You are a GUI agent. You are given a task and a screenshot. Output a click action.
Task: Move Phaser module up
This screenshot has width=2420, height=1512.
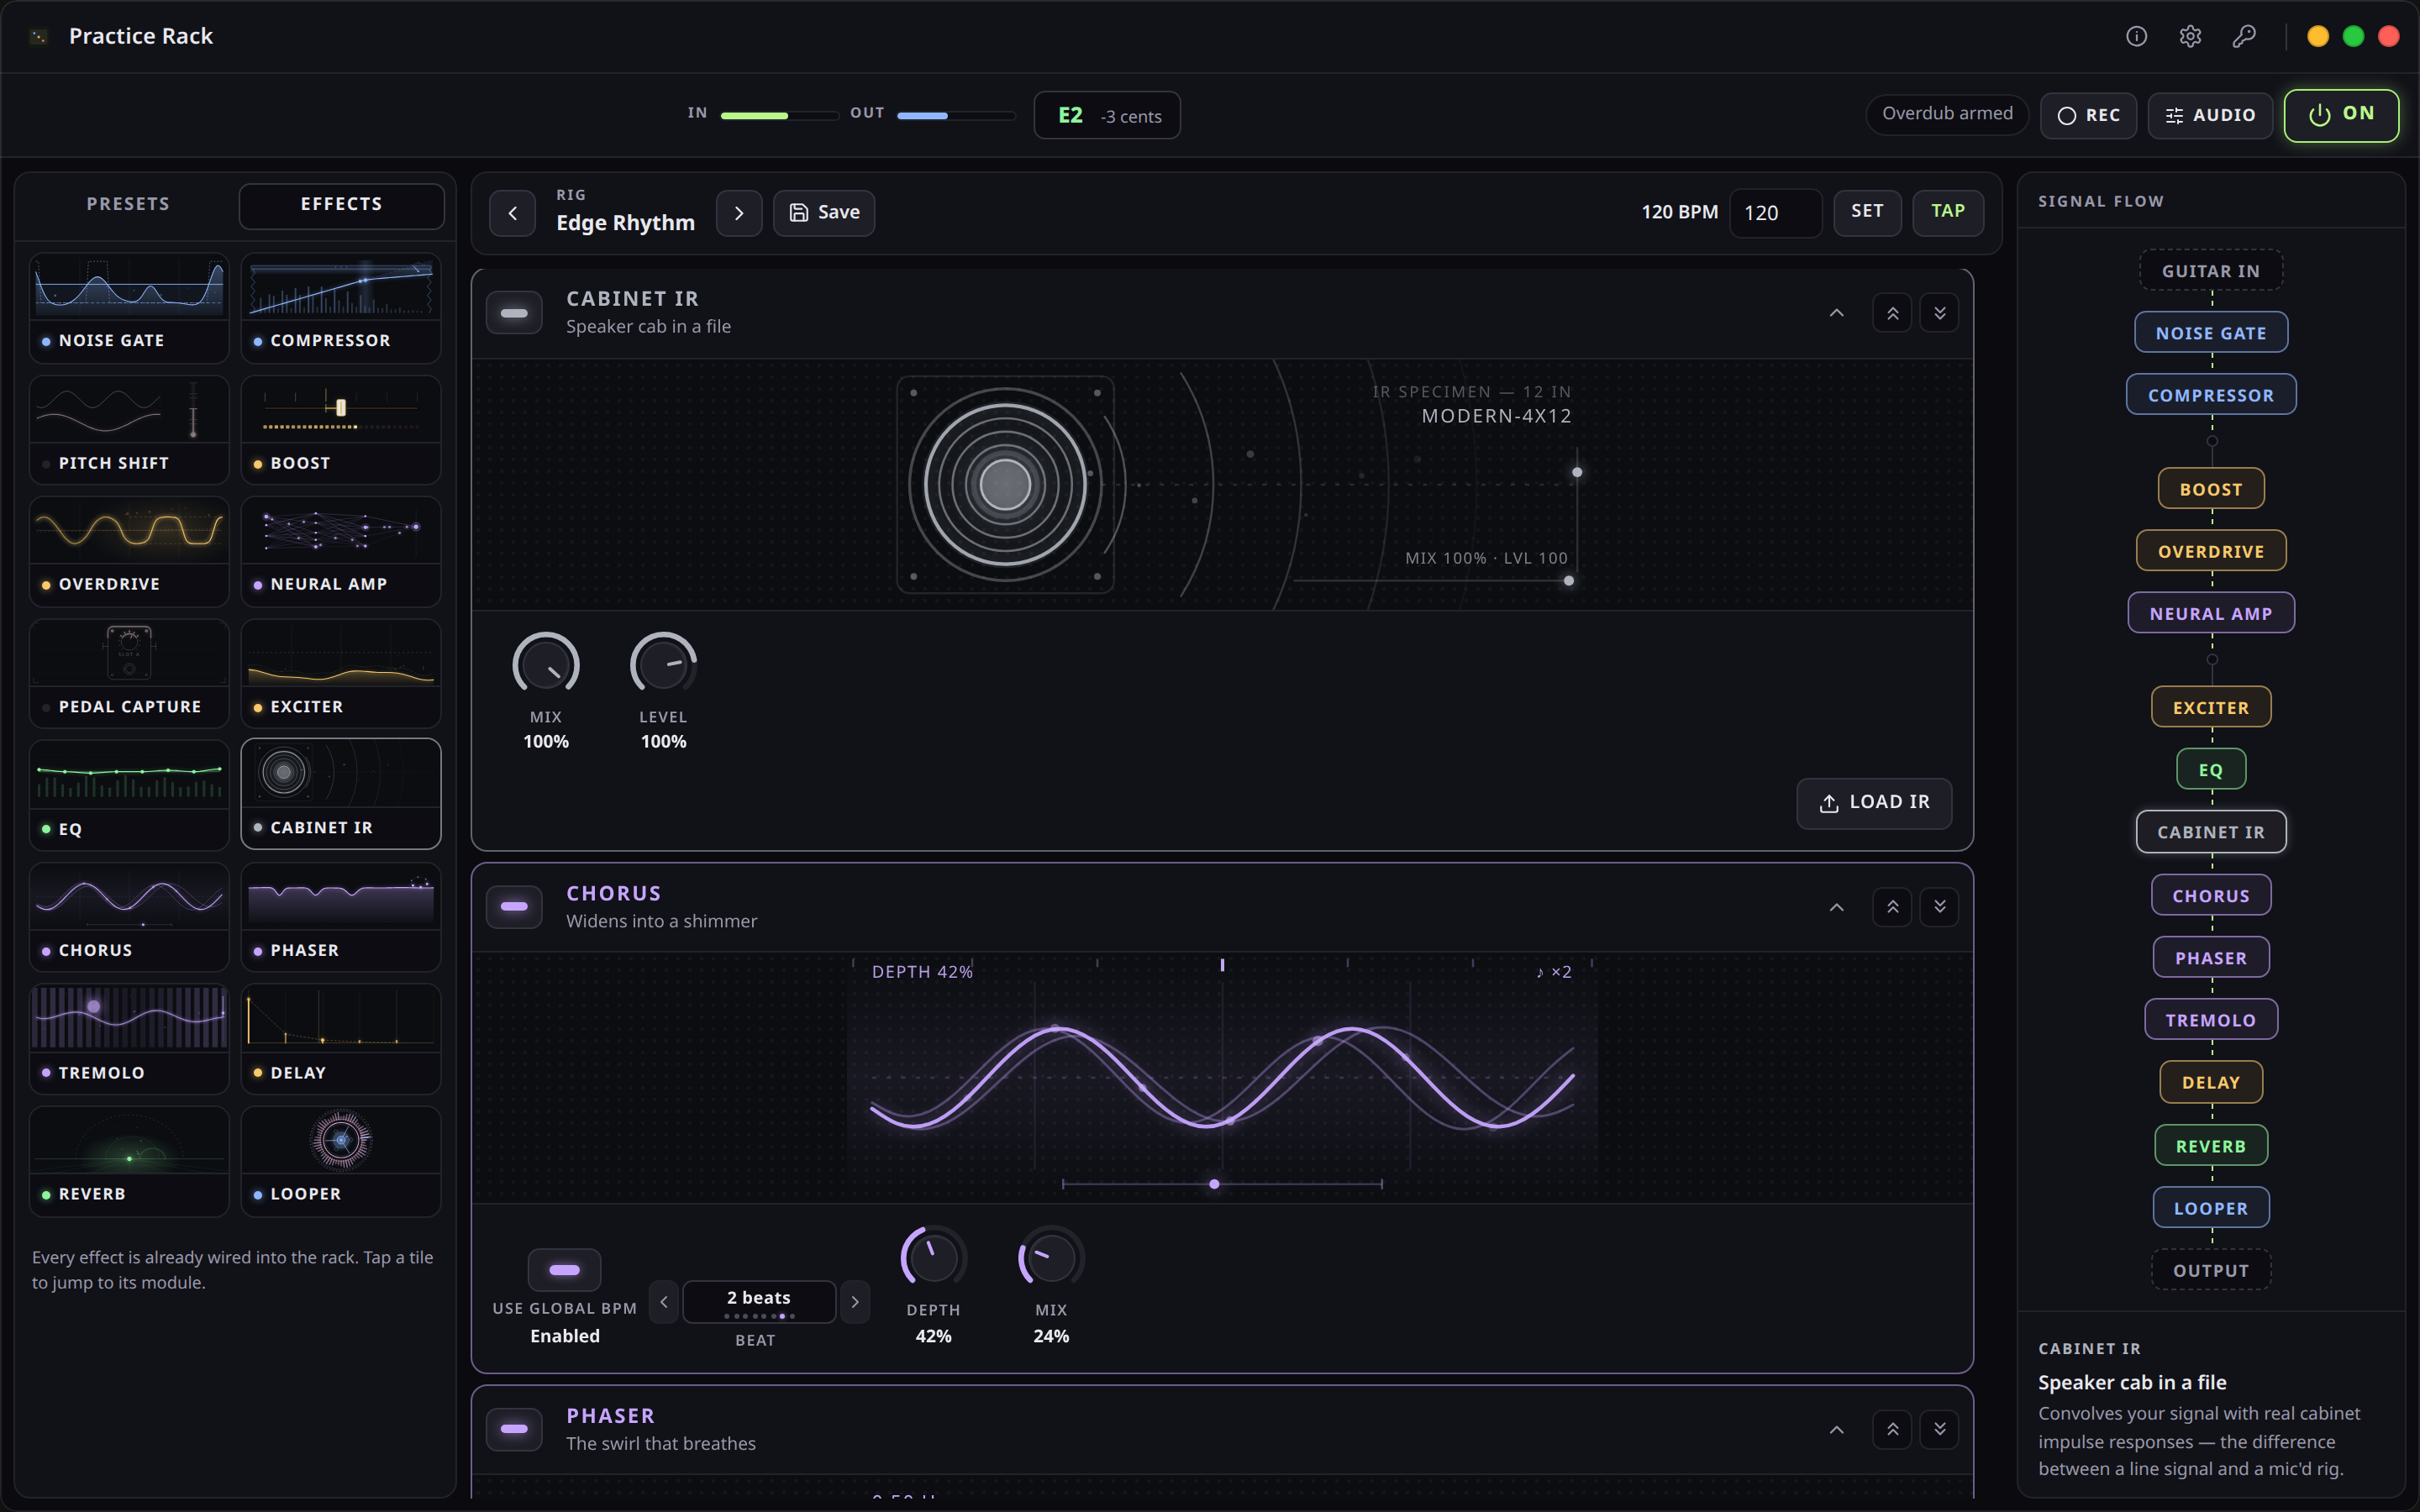click(x=1892, y=1430)
